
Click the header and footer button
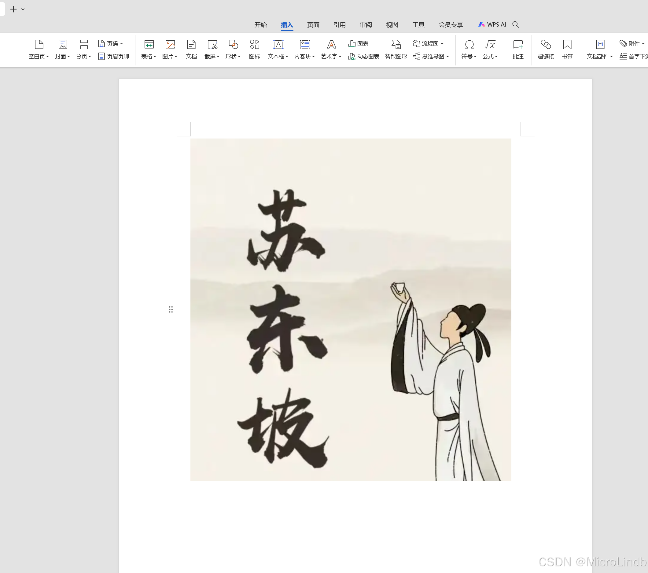(x=113, y=57)
